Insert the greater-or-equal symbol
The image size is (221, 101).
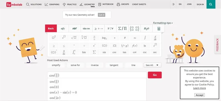point(54,46)
